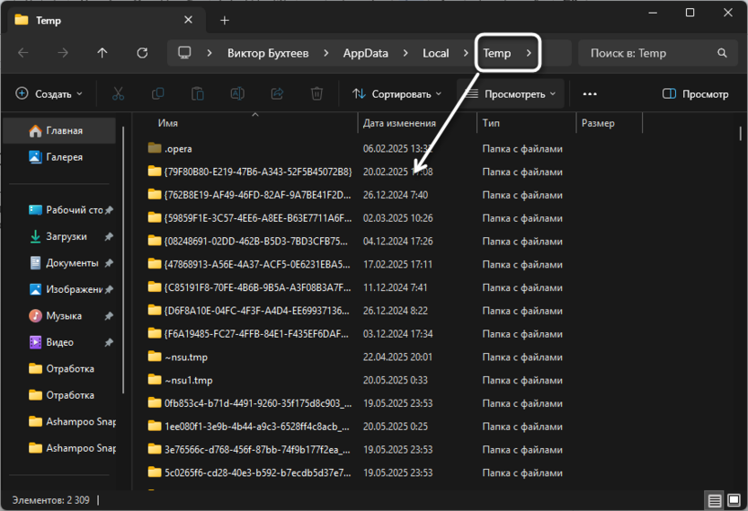Click the Share icon in toolbar
Image resolution: width=748 pixels, height=511 pixels.
[277, 93]
